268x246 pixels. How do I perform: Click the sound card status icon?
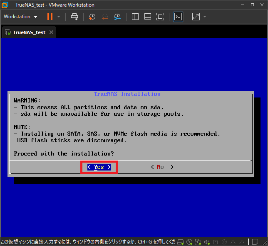pos(207,242)
